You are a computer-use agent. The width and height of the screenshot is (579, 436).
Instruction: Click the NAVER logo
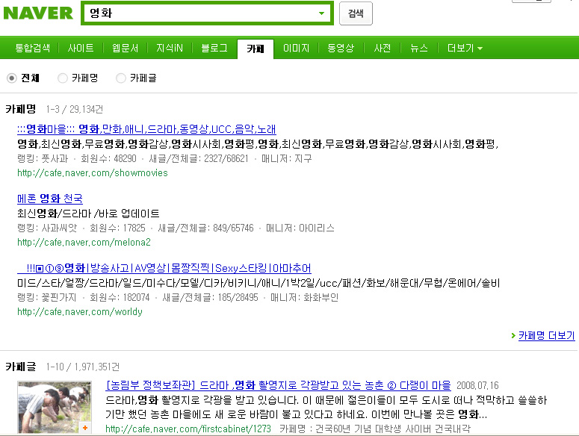pos(38,13)
